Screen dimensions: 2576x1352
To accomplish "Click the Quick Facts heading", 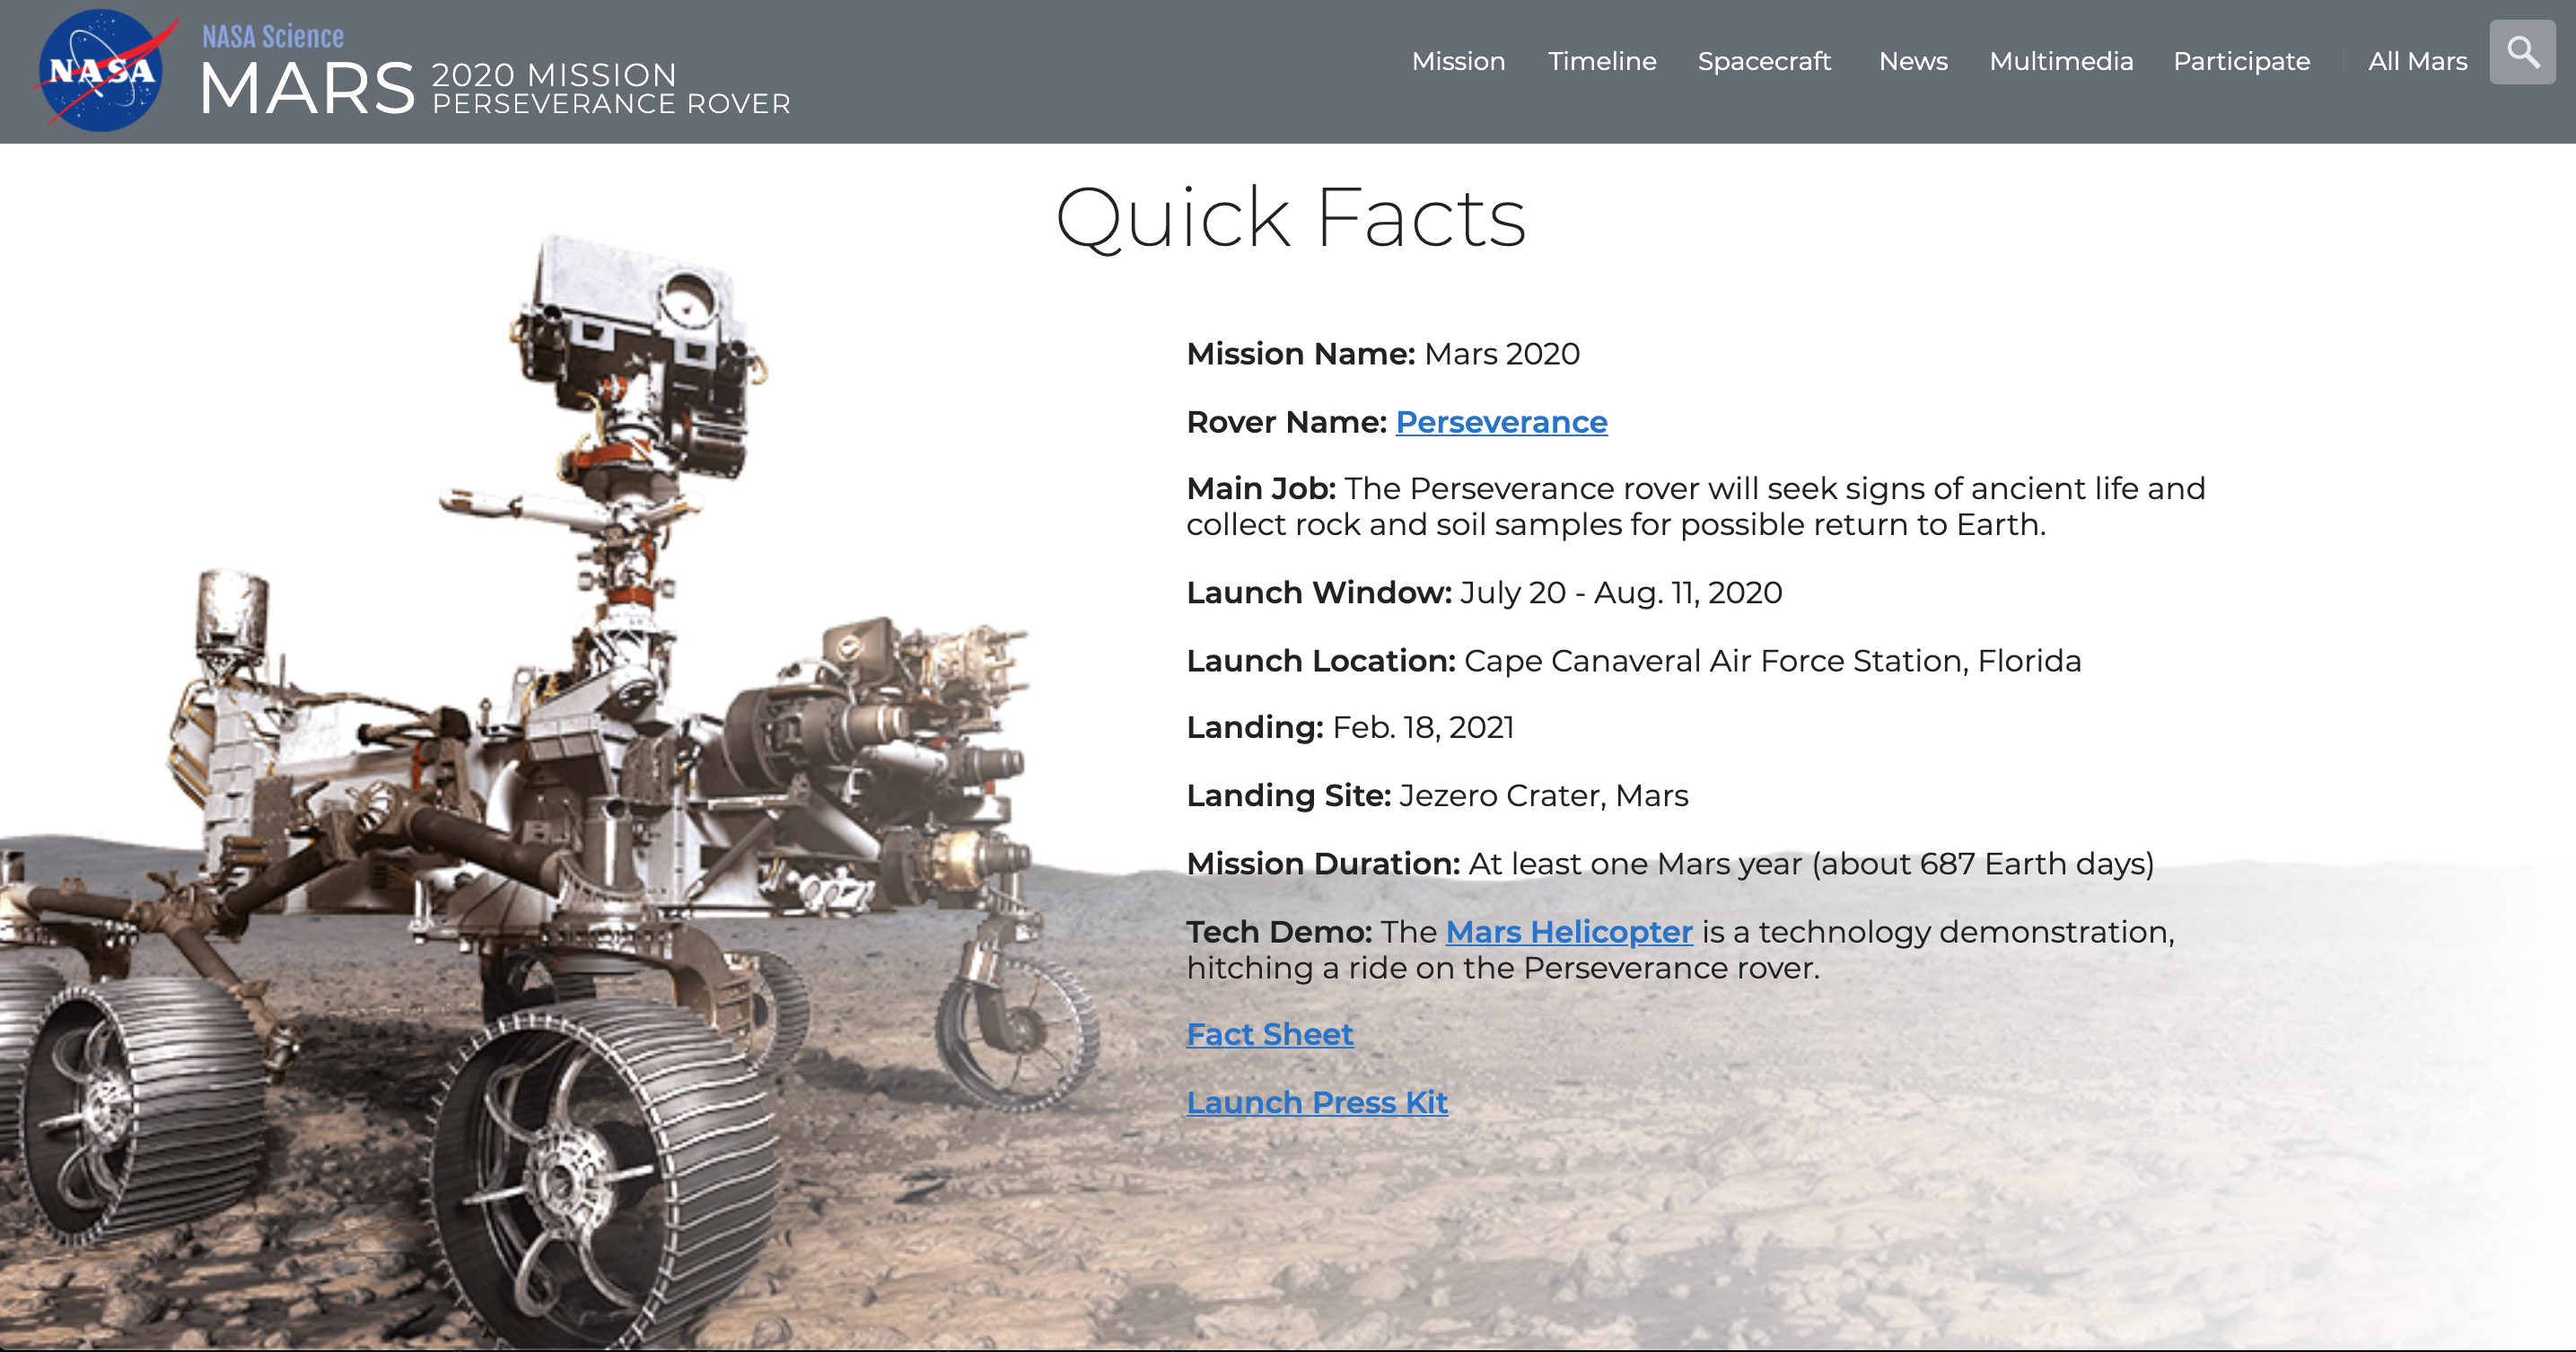I will coord(1290,217).
